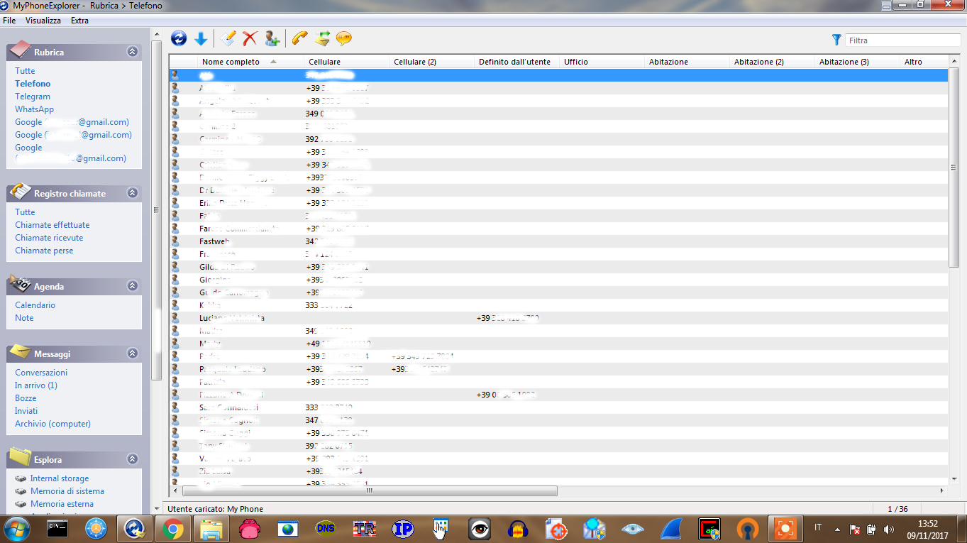
Task: Open Chiamate effettuate call log
Action: [53, 225]
